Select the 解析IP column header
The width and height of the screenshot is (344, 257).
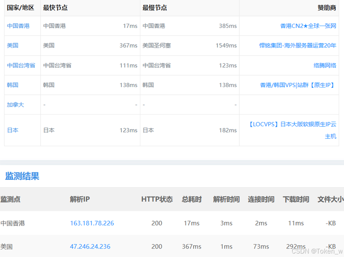pos(80,199)
